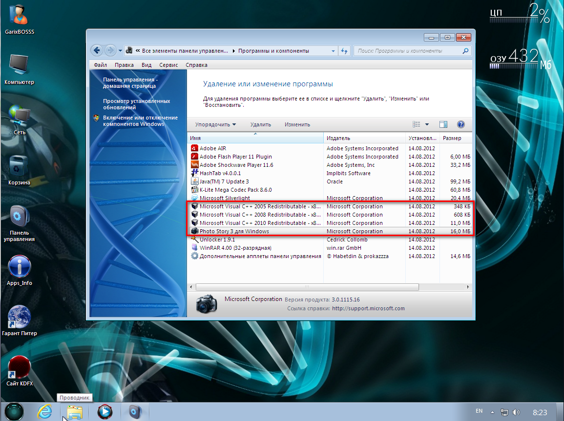
Task: Open the Справка menu
Action: click(x=196, y=65)
